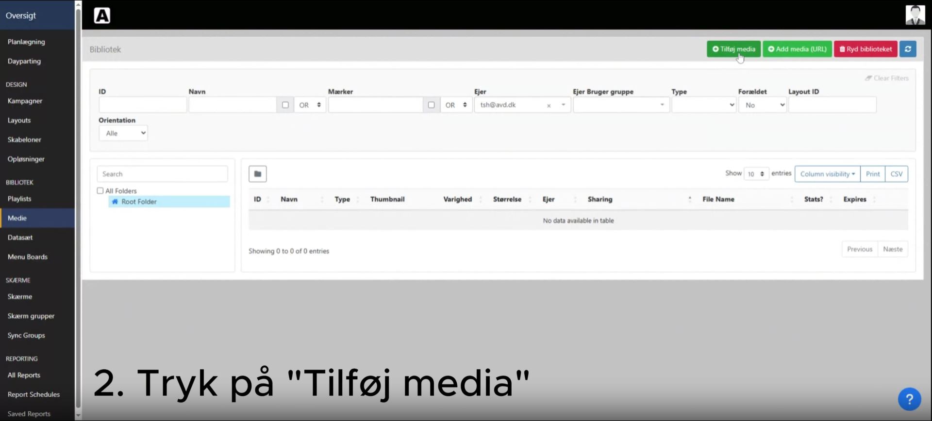
Task: Click the application logo in top bar
Action: pos(102,16)
